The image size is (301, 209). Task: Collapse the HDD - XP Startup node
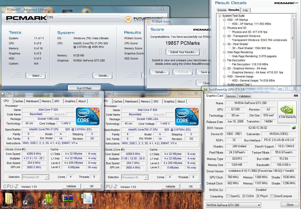coord(224,20)
